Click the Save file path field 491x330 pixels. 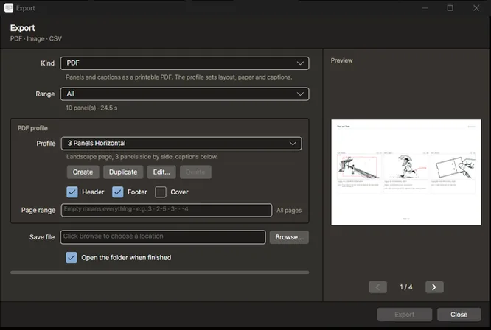point(163,237)
